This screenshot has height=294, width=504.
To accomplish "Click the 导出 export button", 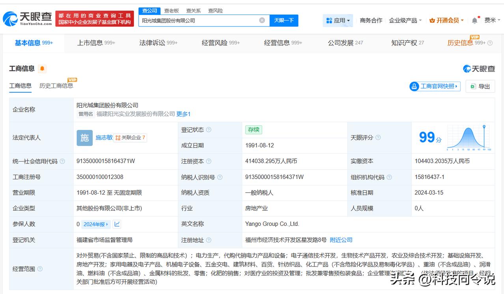I will (x=480, y=86).
